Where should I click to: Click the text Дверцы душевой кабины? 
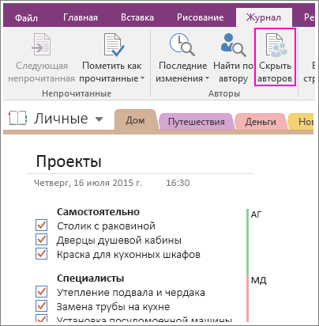pos(119,241)
